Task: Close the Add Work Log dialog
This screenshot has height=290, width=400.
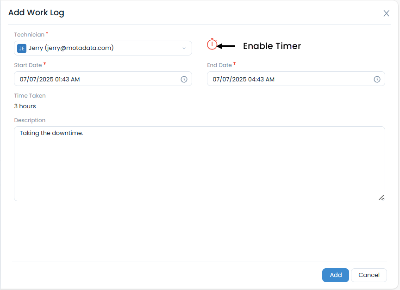Action: [386, 13]
